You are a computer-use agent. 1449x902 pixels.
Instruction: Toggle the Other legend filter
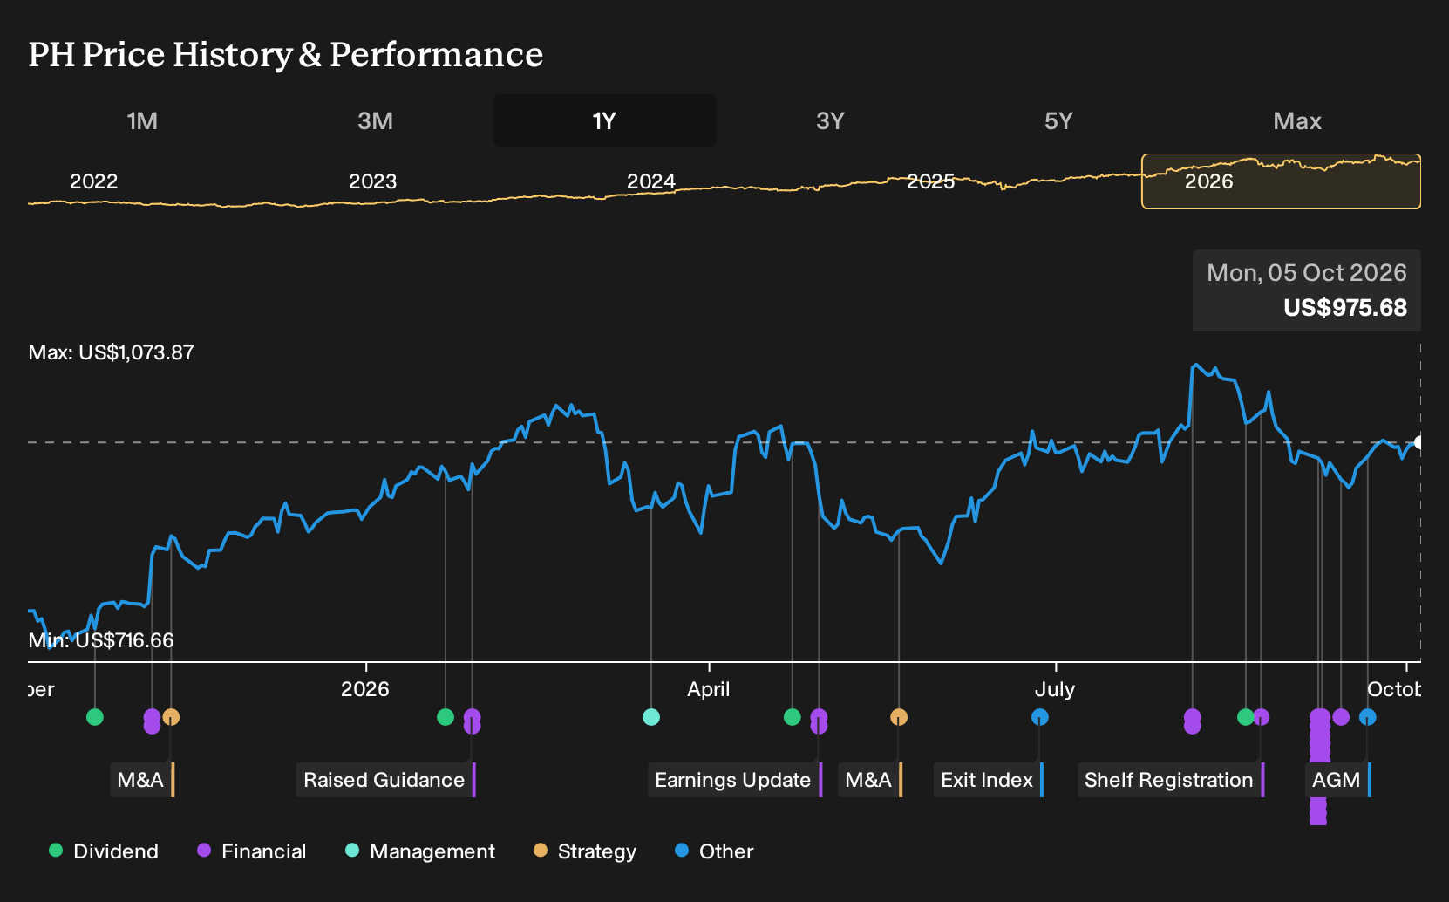(714, 851)
